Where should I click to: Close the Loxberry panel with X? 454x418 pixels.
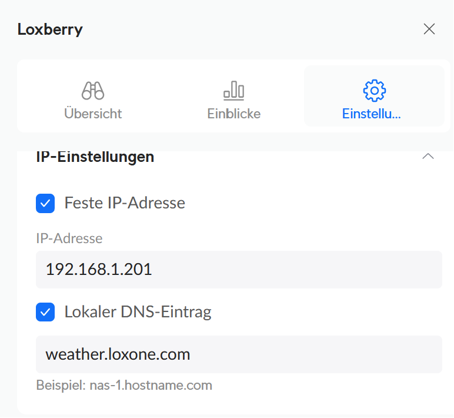[429, 29]
